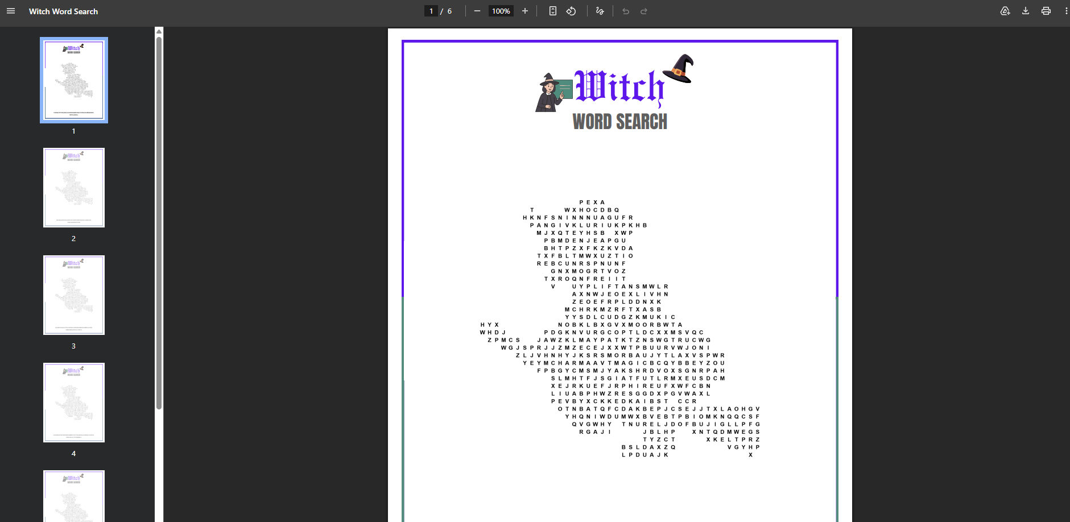The width and height of the screenshot is (1070, 522).
Task: Go to page 4 thumbnail
Action: pos(74,403)
